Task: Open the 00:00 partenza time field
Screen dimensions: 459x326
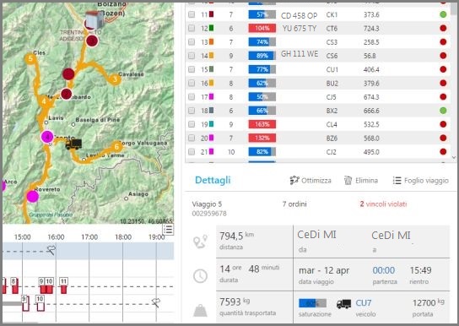Action: pos(383,270)
